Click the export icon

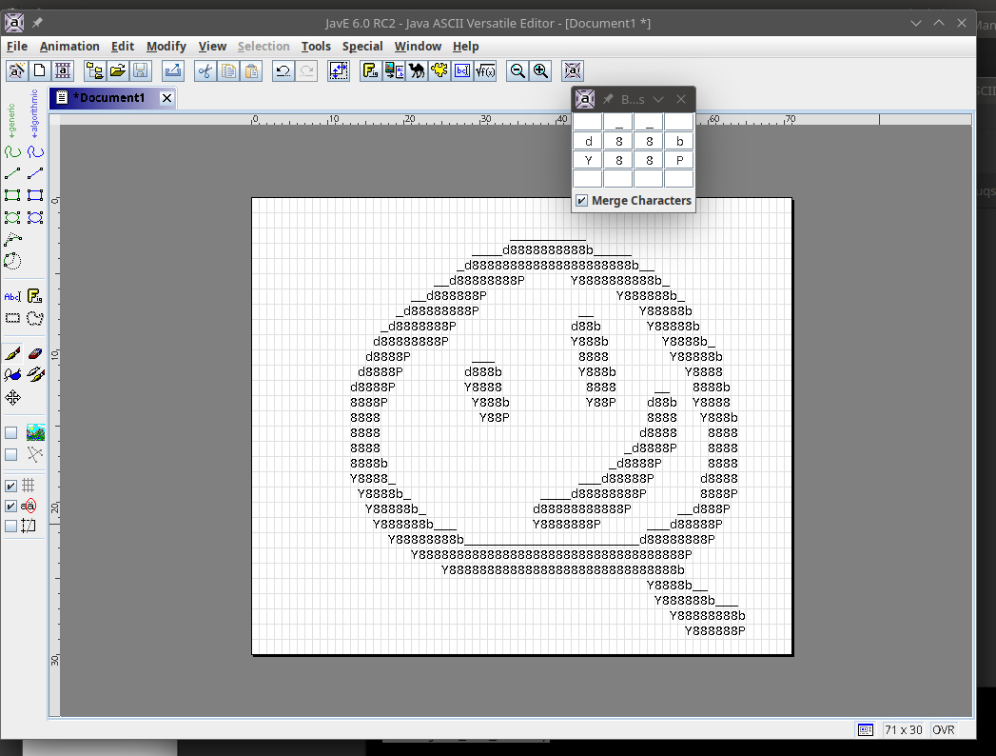pyautogui.click(x=173, y=70)
